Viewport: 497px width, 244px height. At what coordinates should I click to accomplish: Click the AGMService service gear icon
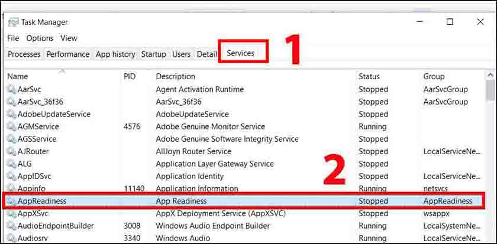pos(11,126)
